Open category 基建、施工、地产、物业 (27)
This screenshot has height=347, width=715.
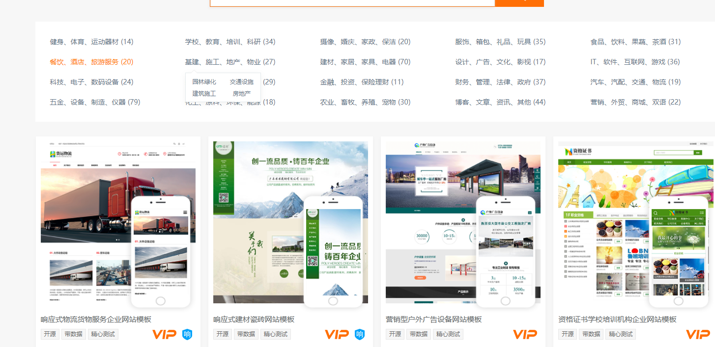pyautogui.click(x=230, y=62)
